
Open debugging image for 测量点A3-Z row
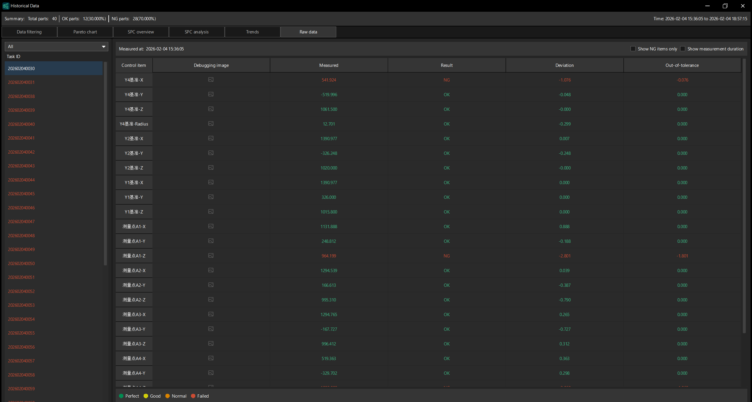[211, 343]
